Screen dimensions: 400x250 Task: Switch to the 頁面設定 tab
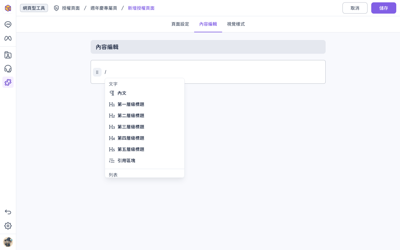180,24
